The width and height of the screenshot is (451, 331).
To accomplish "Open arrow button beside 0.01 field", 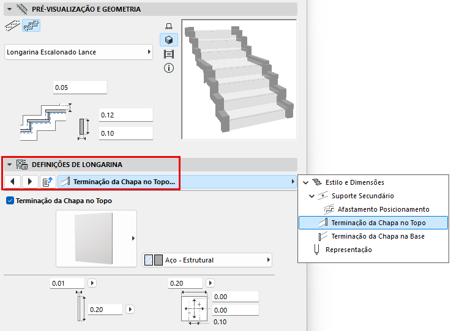I will point(92,283).
